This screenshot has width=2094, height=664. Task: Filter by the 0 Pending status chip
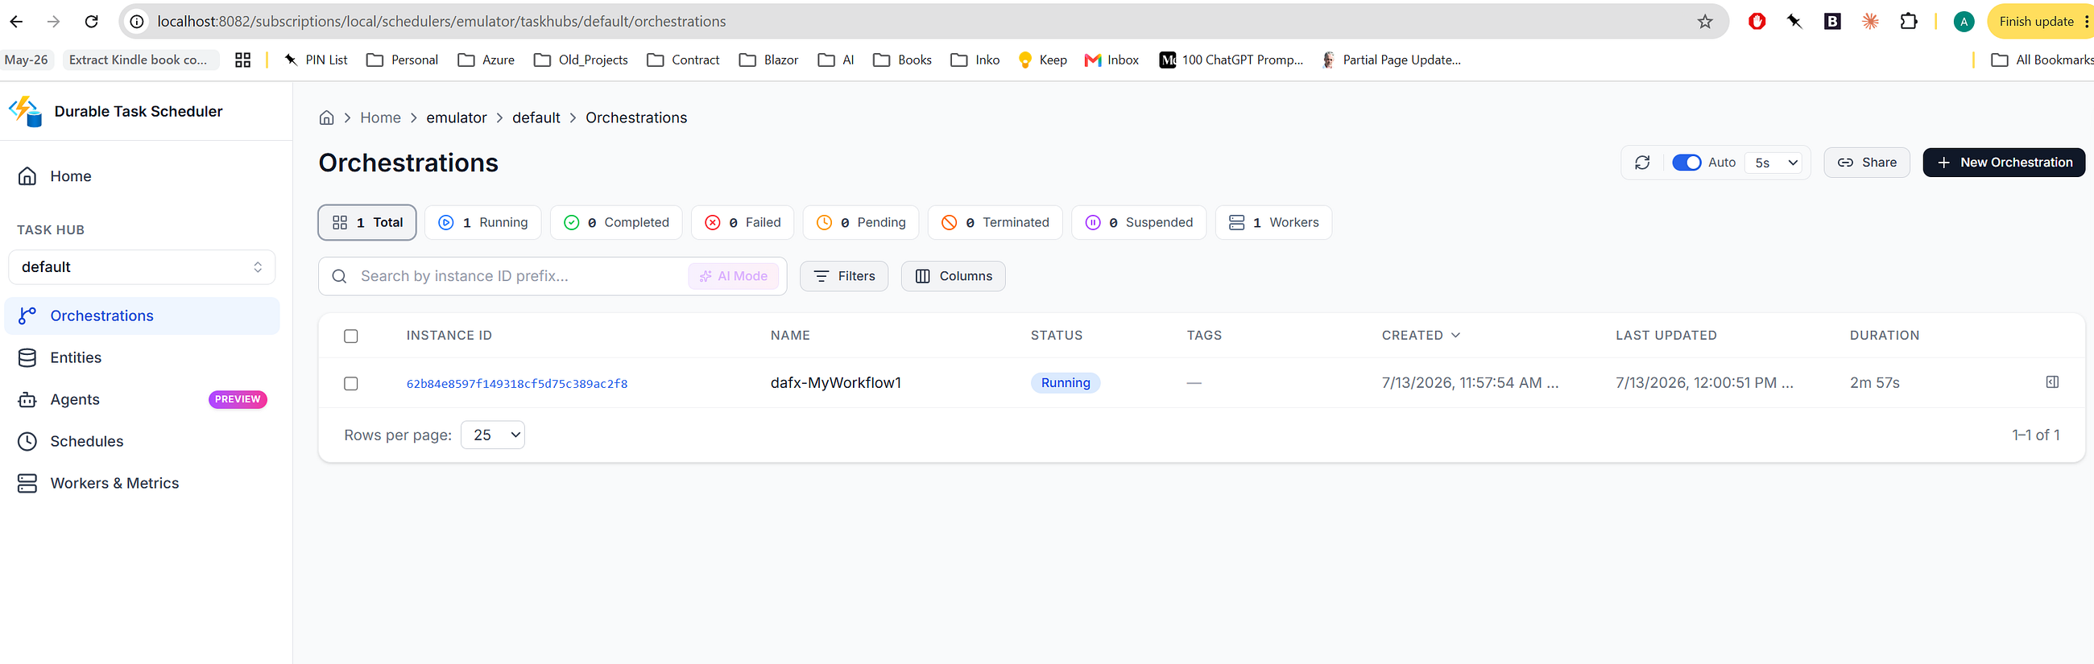pyautogui.click(x=861, y=223)
